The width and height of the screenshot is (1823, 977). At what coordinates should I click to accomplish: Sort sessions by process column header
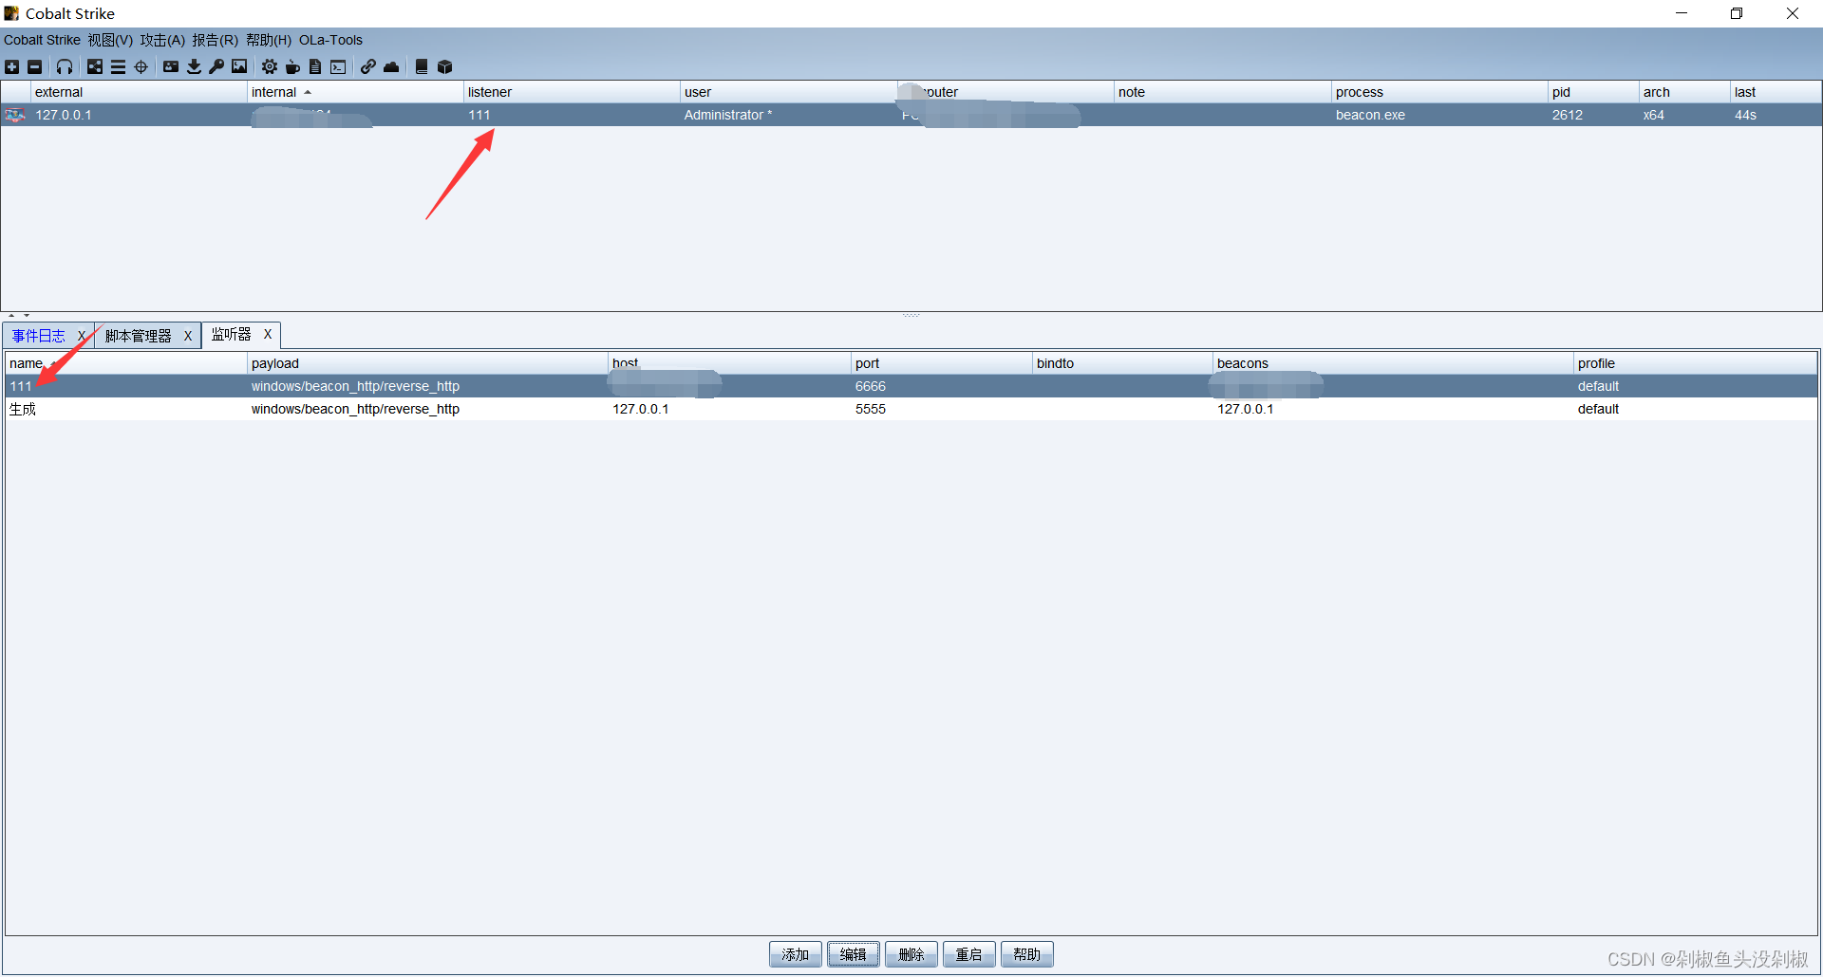click(x=1439, y=92)
